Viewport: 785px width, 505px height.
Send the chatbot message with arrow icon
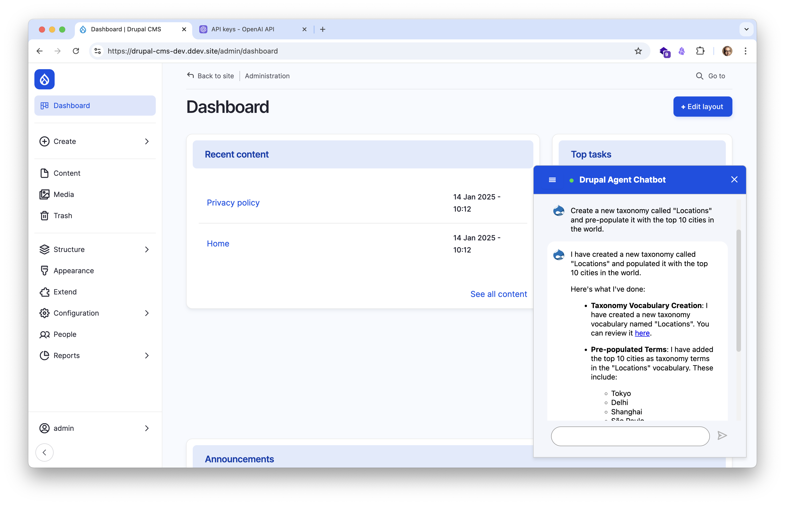pyautogui.click(x=722, y=436)
